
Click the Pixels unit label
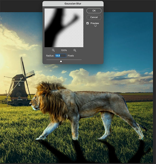pos(71,56)
